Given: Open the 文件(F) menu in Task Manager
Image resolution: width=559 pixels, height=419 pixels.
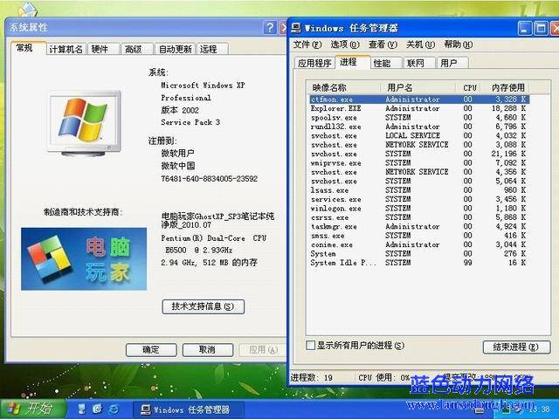Looking at the screenshot, I should point(307,45).
